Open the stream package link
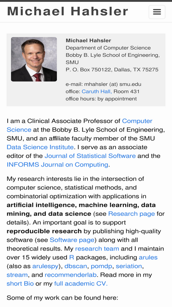 (17, 275)
